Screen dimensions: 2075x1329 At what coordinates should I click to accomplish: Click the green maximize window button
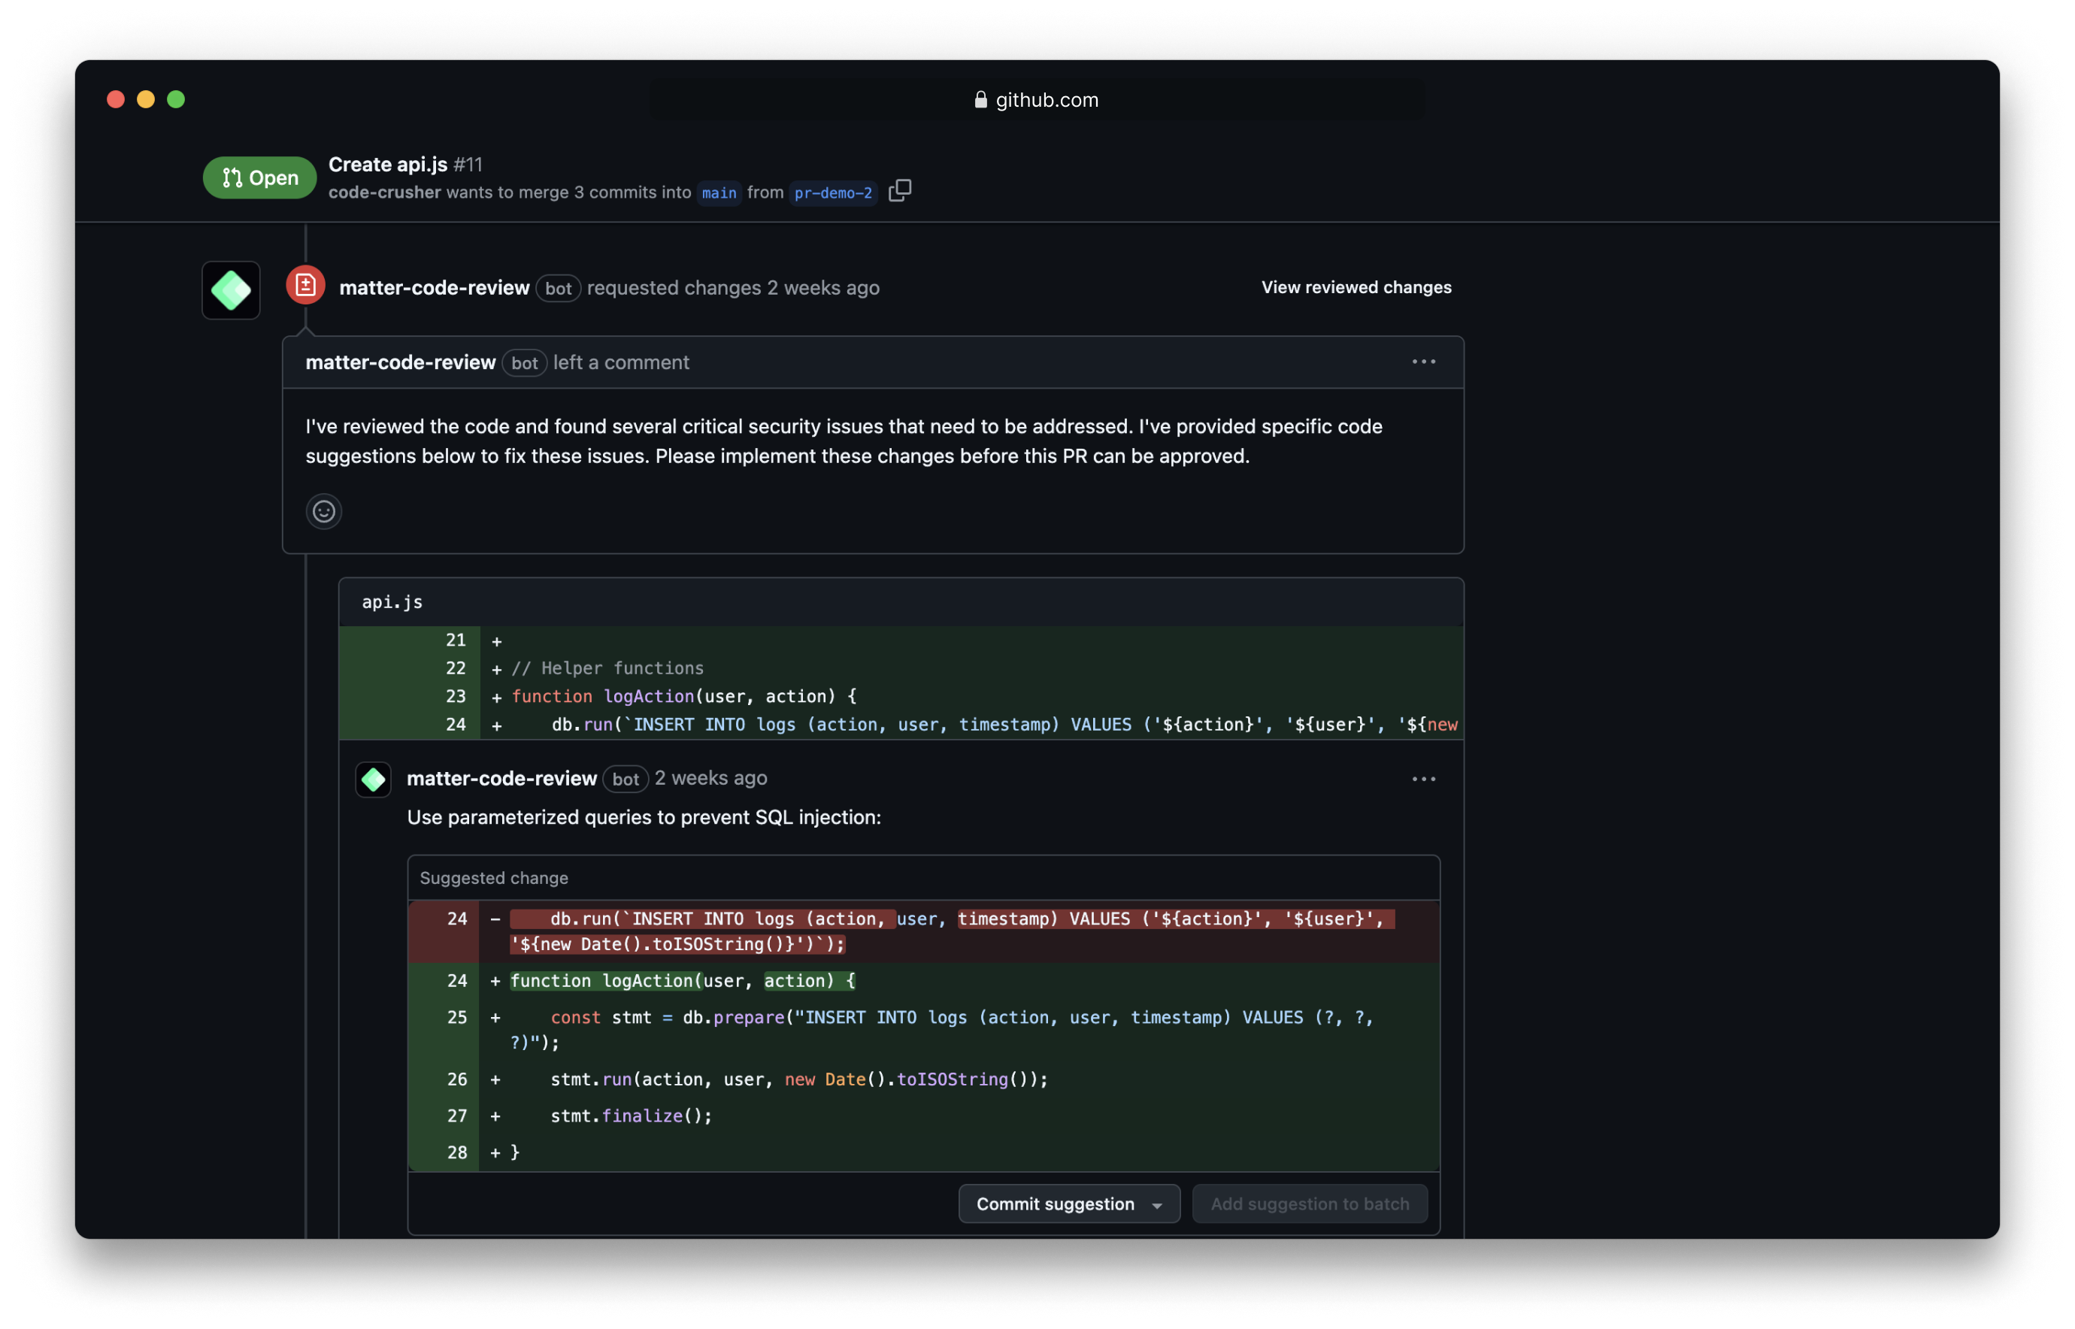coord(176,99)
